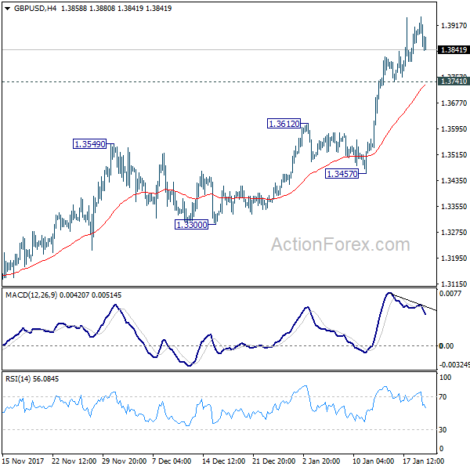Select the 1.33000 low price label
The height and width of the screenshot is (470, 470).
tap(192, 224)
